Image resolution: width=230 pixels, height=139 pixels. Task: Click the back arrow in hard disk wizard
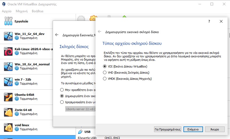pyautogui.click(x=99, y=31)
